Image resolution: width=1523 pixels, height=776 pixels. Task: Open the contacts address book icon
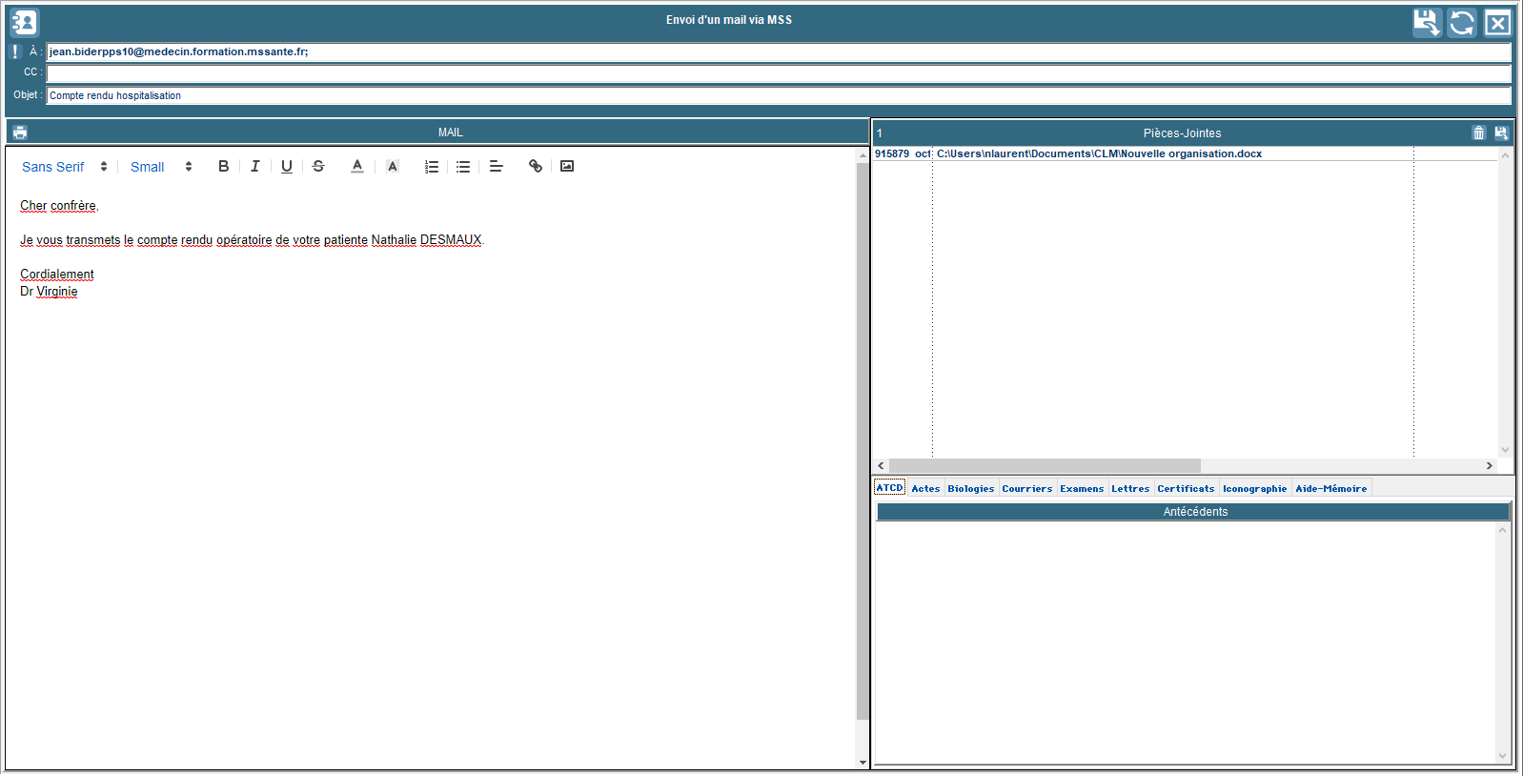click(25, 22)
